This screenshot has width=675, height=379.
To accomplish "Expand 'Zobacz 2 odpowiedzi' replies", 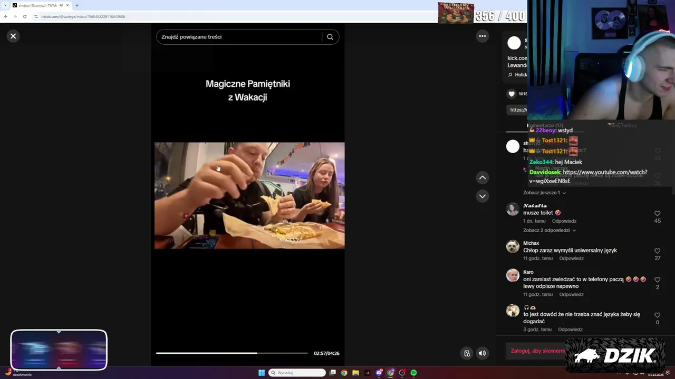I will 549,230.
